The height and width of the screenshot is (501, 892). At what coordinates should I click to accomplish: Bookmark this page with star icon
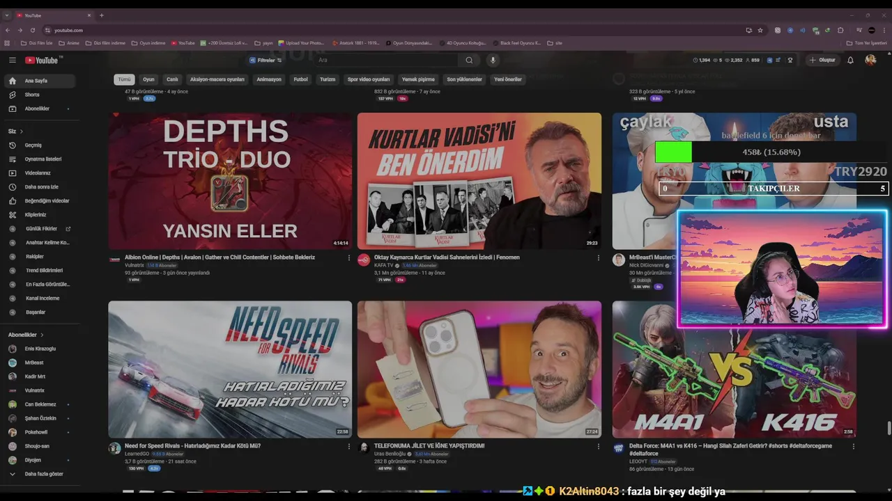pos(760,30)
